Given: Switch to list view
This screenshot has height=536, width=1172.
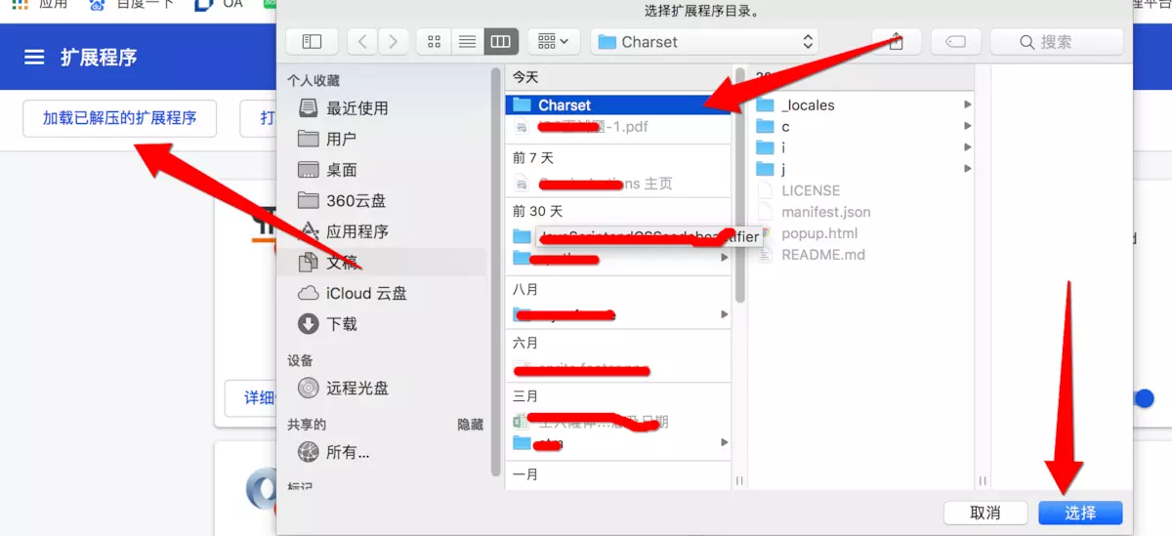Looking at the screenshot, I should pos(467,42).
